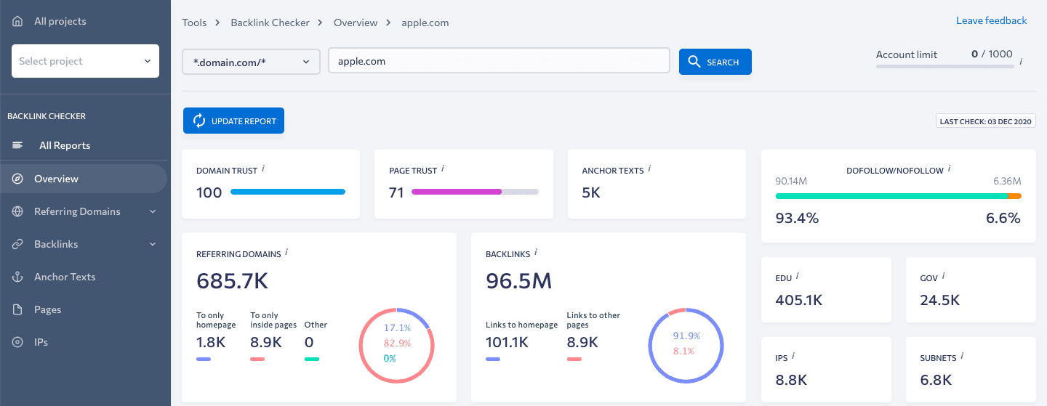Click Backlink Checker in the breadcrumb
Viewport: 1047px width, 406px height.
270,23
